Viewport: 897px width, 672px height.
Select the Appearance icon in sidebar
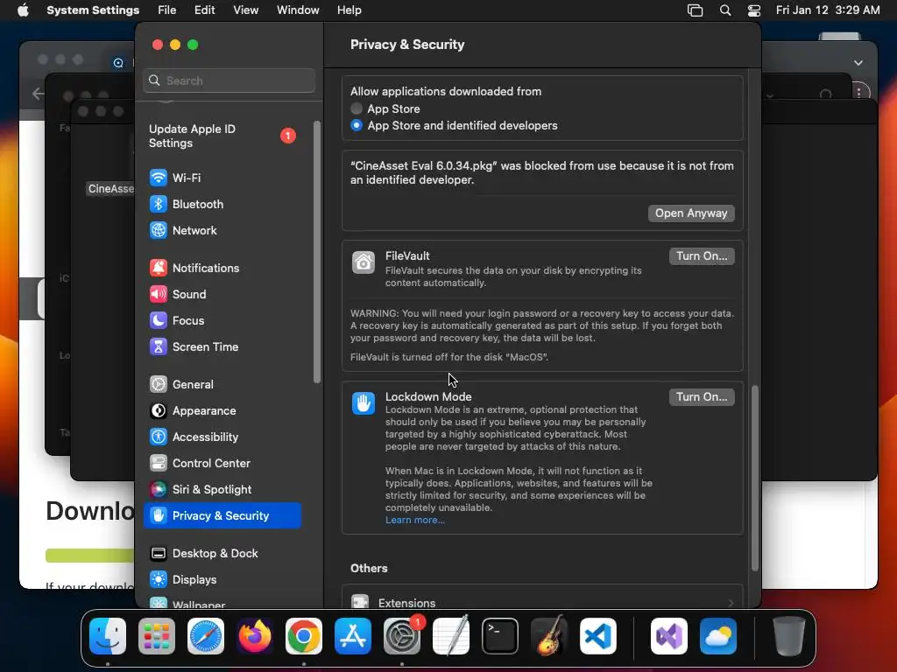[159, 411]
